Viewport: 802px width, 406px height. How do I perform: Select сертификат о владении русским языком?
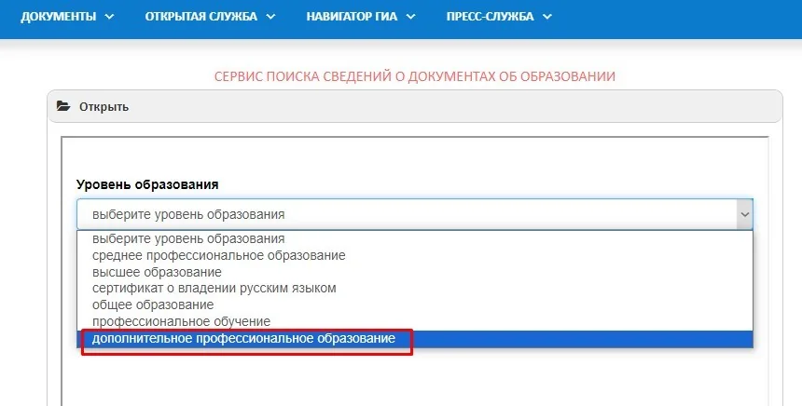[x=415, y=288]
